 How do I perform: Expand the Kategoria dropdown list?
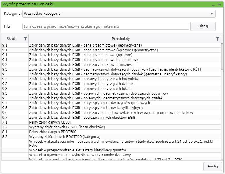click(x=212, y=14)
